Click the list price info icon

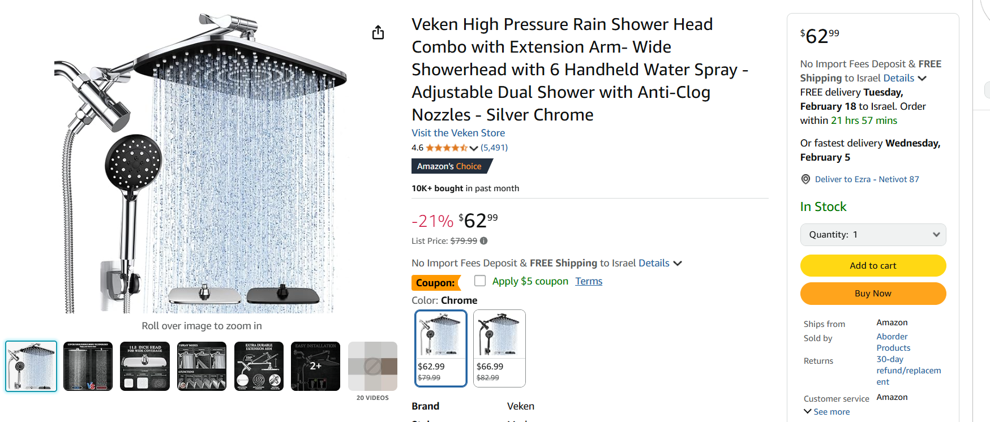pos(484,241)
